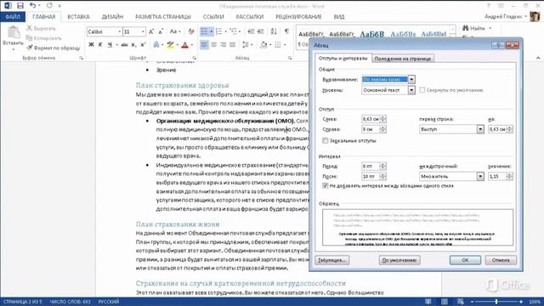Click Отмена to cancel dialog
The height and width of the screenshot is (306, 544).
pyautogui.click(x=501, y=260)
